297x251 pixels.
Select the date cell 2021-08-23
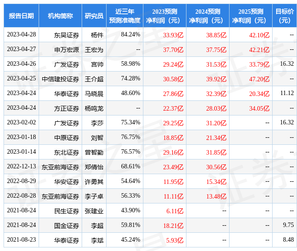[21, 239]
